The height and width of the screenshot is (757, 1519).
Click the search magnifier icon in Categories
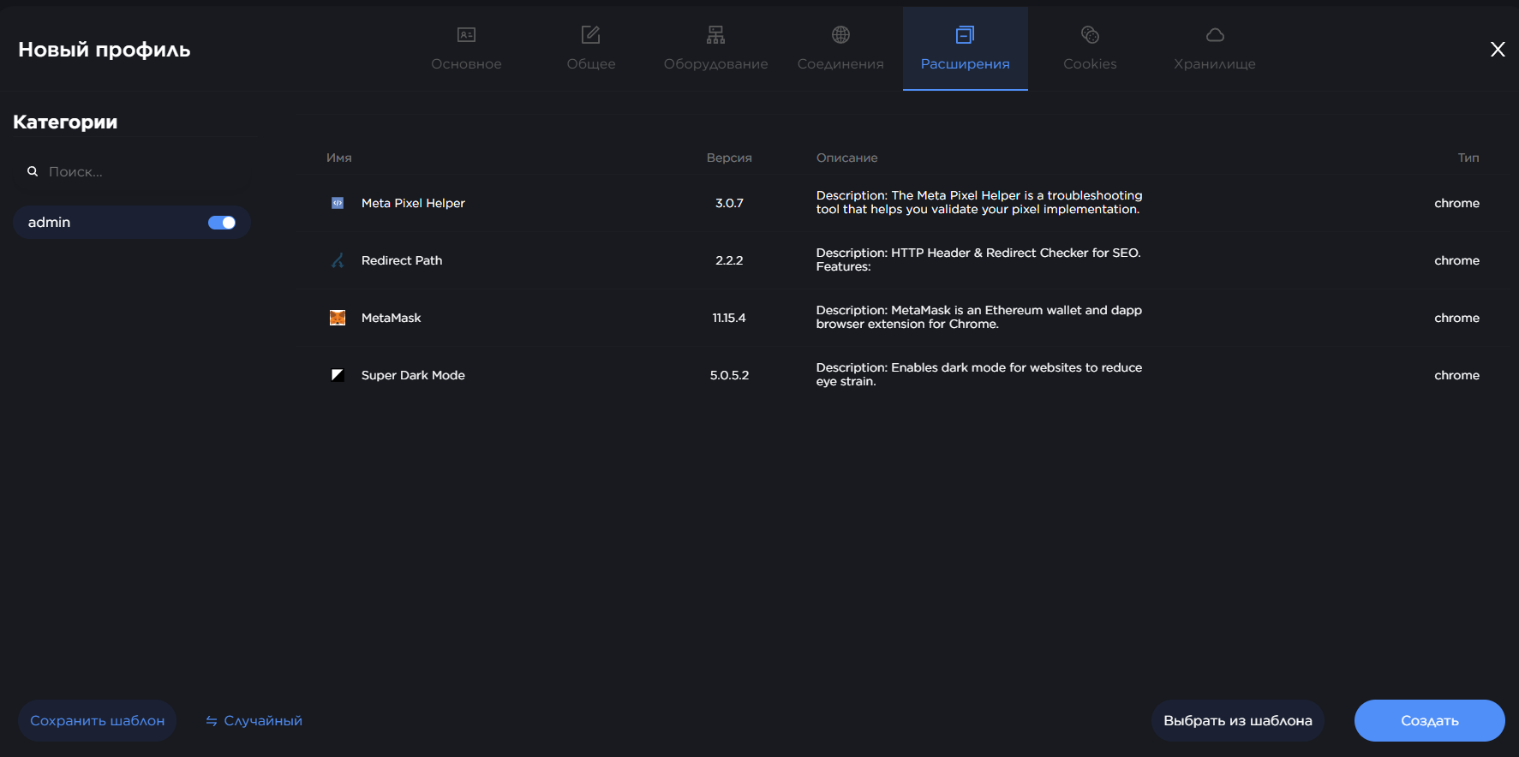tap(33, 171)
